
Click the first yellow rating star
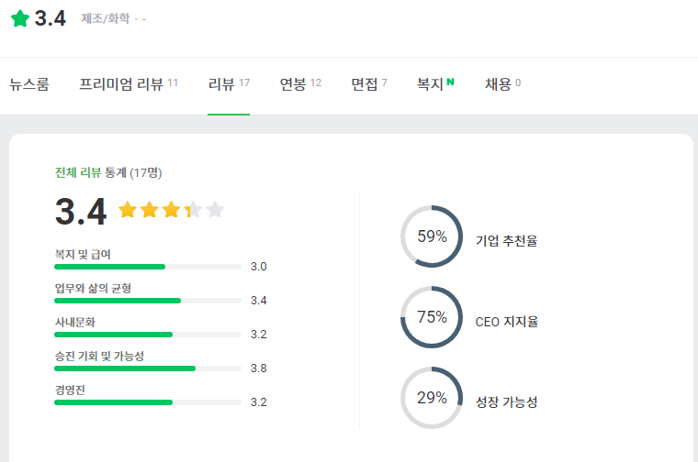[128, 210]
